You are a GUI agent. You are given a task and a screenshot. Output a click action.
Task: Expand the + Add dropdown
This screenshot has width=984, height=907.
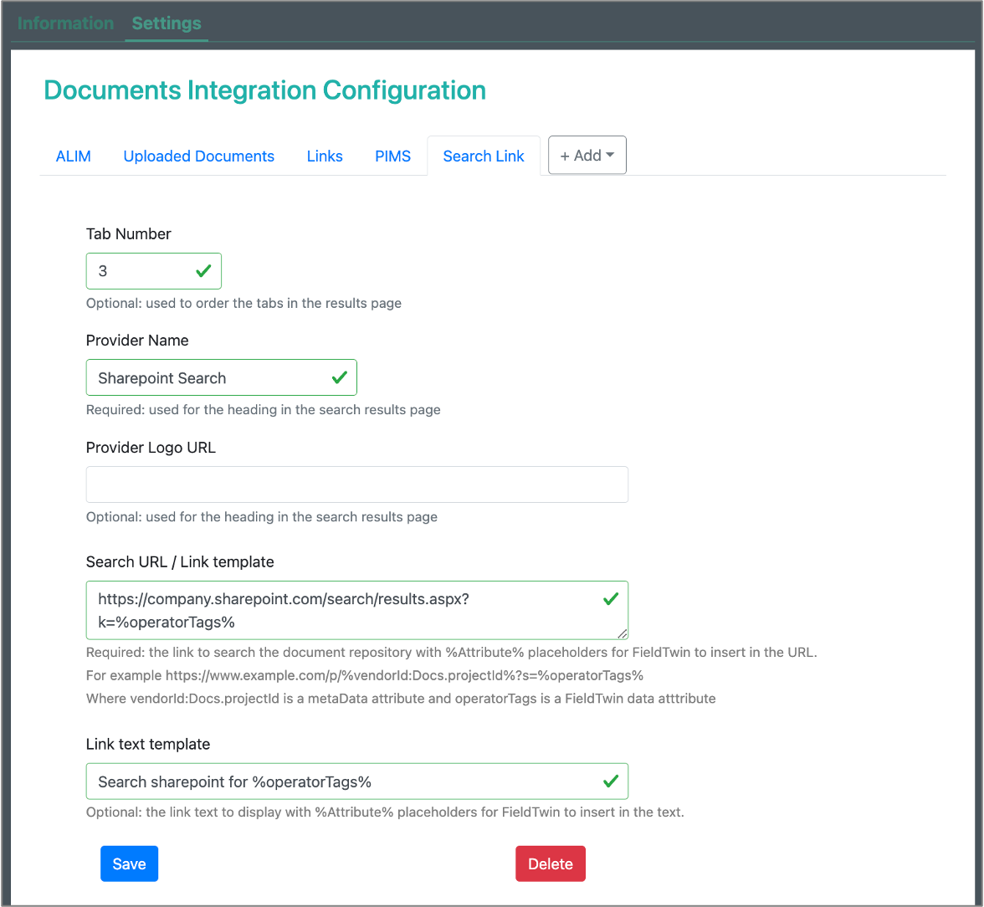pos(587,155)
